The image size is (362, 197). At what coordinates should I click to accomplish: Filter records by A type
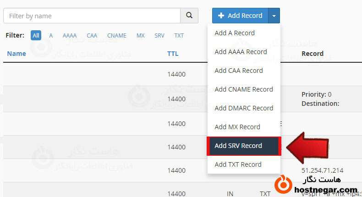tap(51, 35)
